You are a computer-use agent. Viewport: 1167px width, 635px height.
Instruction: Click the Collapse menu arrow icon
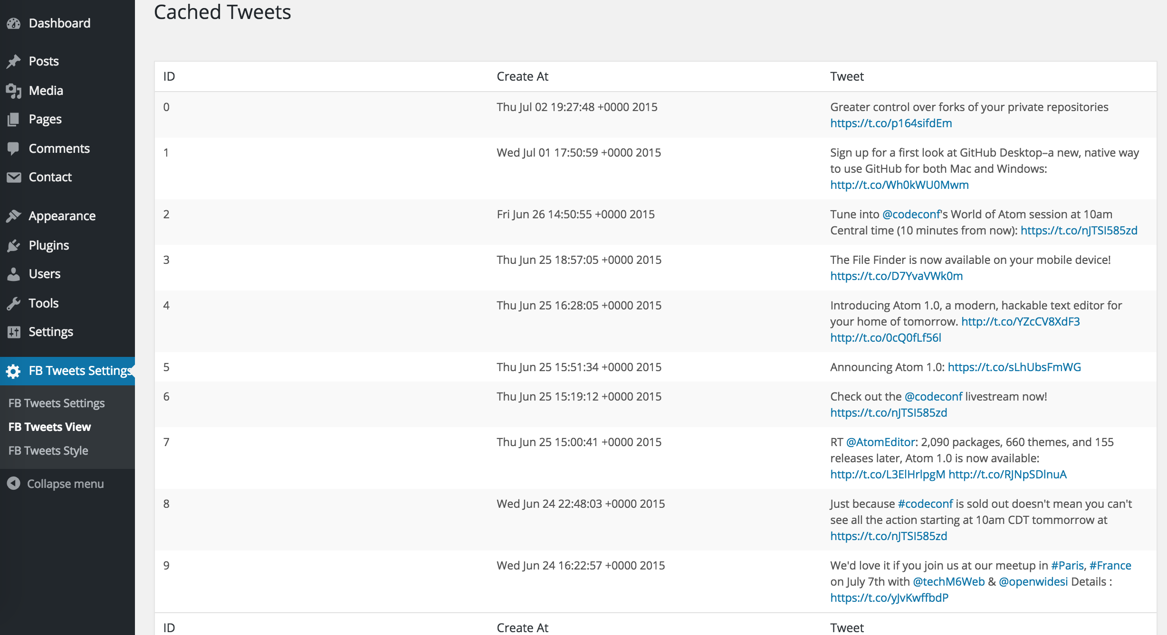pyautogui.click(x=14, y=483)
